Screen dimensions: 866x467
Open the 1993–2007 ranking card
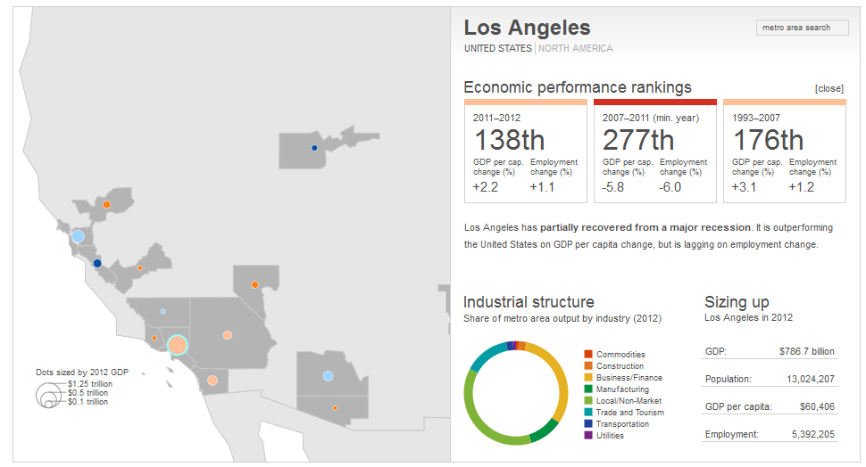tap(784, 152)
